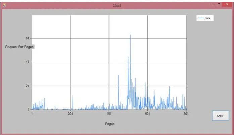Click the y-axis value 61
The image size is (234, 135).
(x=27, y=38)
